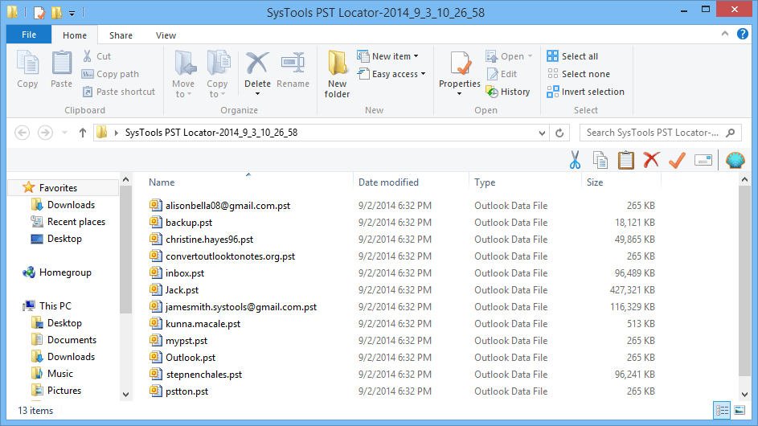The image size is (758, 426).
Task: Collapse the ribbon with the chevron
Action: coord(725,34)
